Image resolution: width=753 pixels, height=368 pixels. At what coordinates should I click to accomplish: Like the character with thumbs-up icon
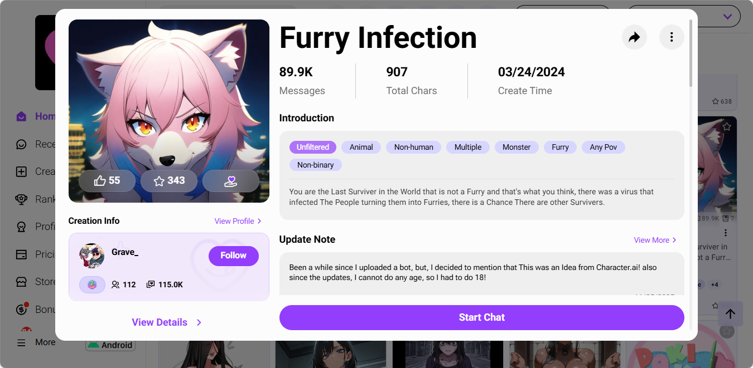tap(107, 180)
